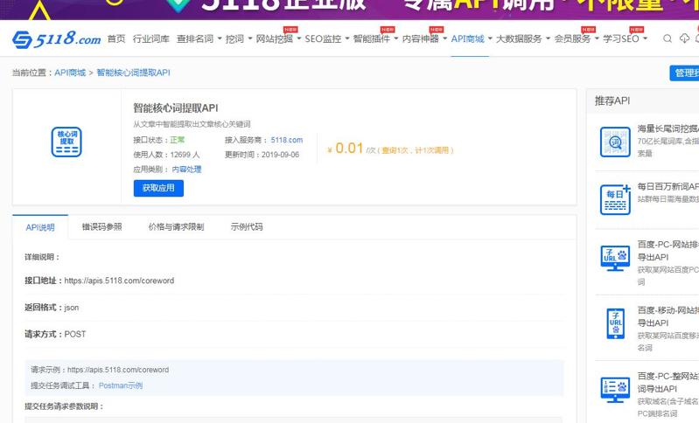Expand the SEO监控 dropdown arrow

(x=346, y=38)
